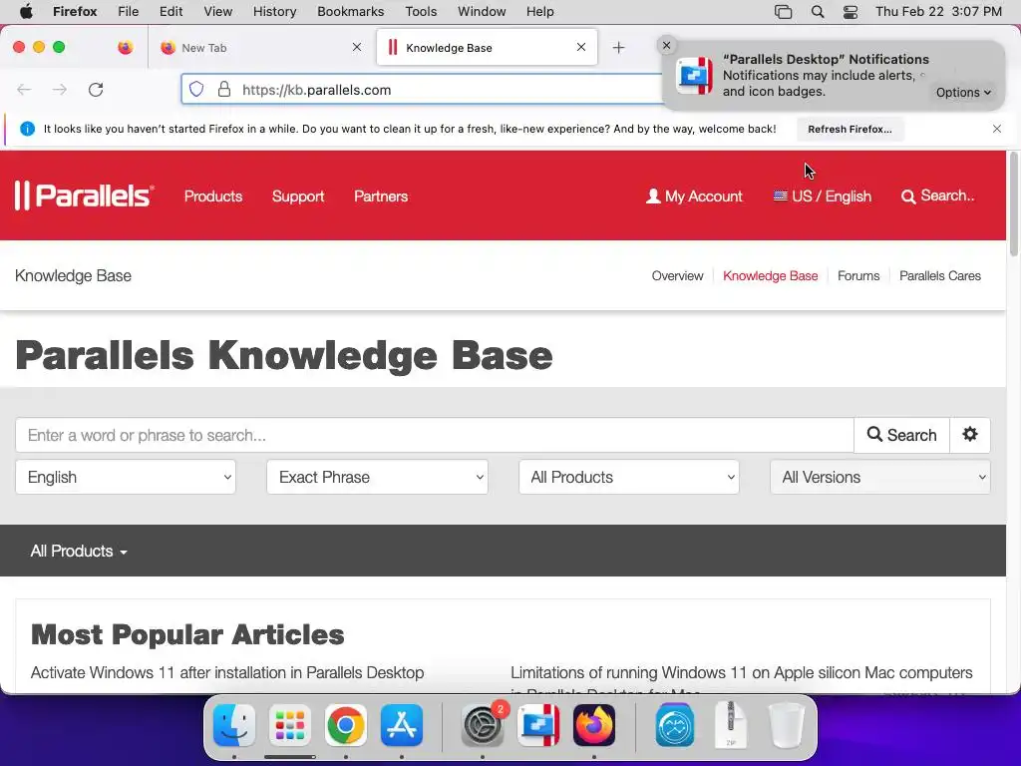The height and width of the screenshot is (766, 1021).
Task: Go back to the previous page
Action: coord(24,89)
